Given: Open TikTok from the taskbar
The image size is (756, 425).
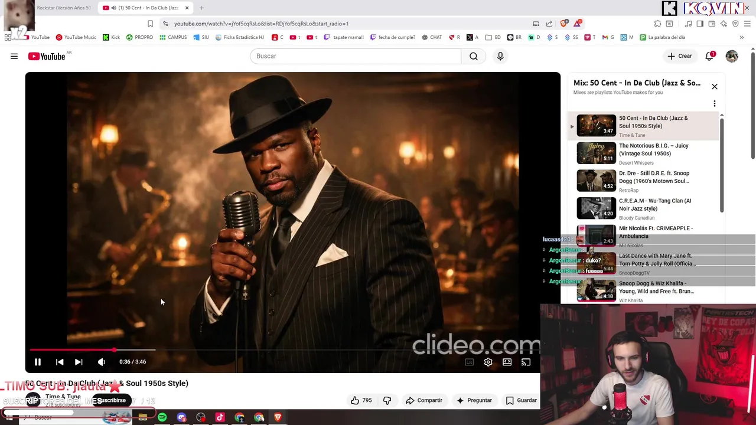Looking at the screenshot, I should 220,417.
